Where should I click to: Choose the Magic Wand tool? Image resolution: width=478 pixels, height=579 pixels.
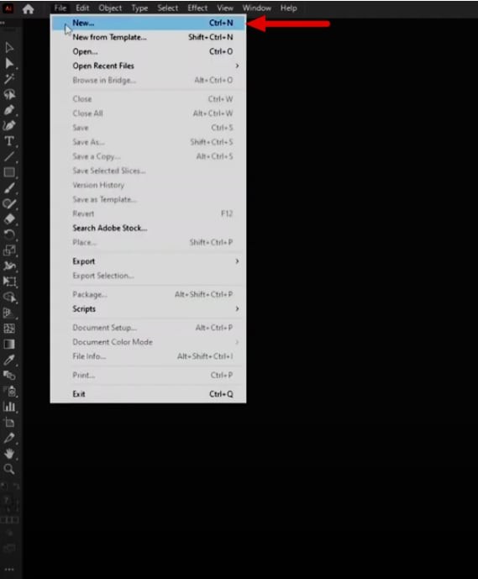pos(9,79)
